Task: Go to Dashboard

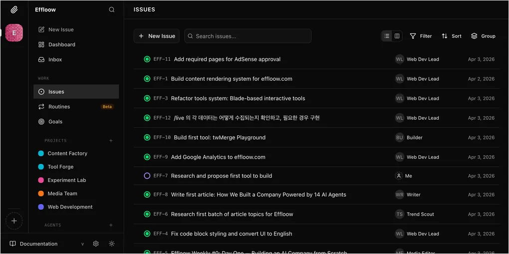Action: [x=76, y=44]
